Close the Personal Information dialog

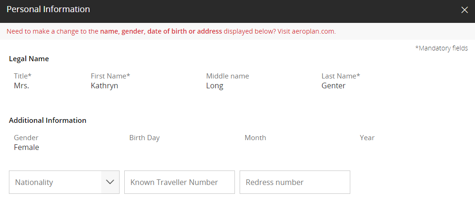click(464, 10)
